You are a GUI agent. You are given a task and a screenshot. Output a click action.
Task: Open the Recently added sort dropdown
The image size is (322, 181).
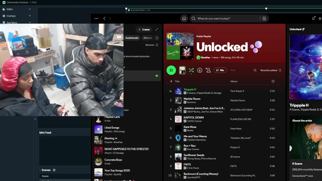[271, 70]
